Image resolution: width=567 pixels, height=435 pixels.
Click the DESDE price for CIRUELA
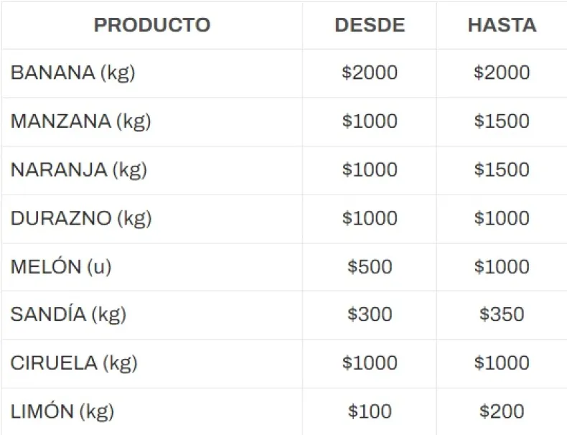tap(370, 363)
